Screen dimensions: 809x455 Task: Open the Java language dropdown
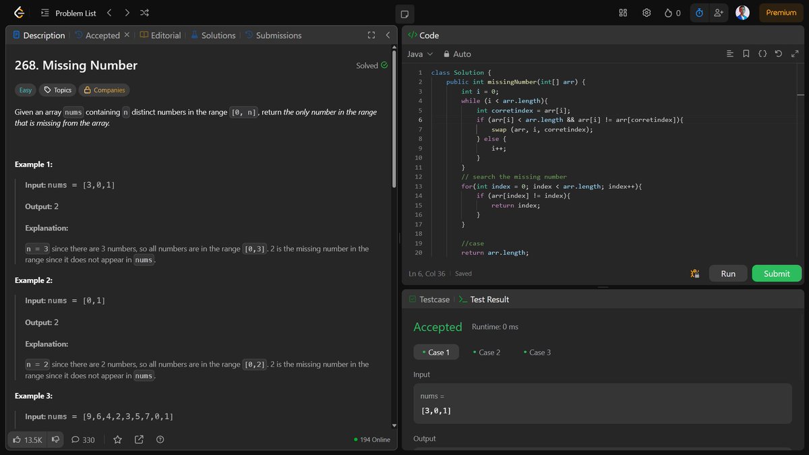[420, 54]
